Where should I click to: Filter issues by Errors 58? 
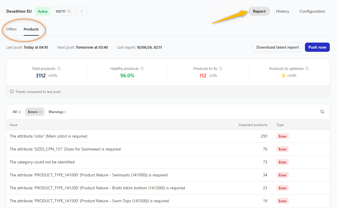point(35,112)
